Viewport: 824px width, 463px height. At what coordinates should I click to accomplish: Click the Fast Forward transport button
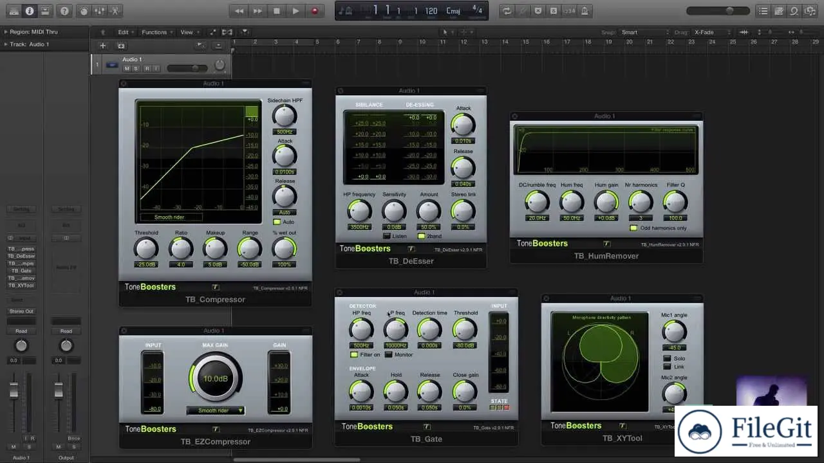[257, 11]
